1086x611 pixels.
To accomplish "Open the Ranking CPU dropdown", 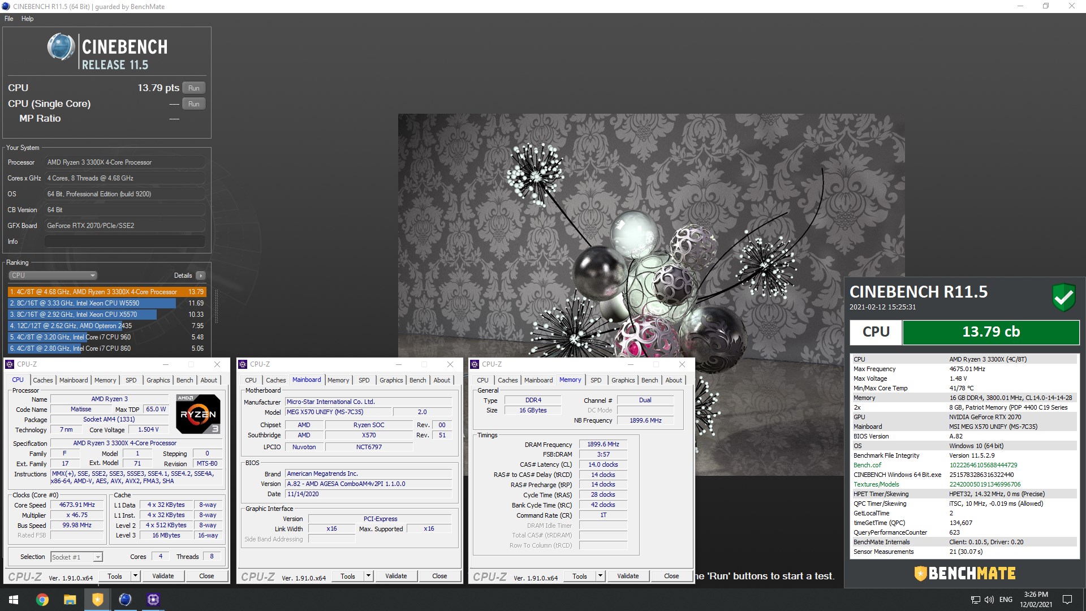I will point(53,276).
